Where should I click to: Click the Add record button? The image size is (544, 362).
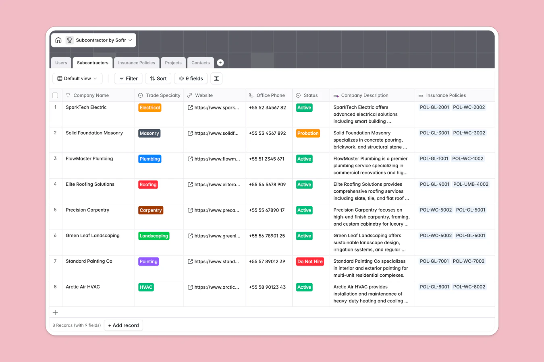123,325
